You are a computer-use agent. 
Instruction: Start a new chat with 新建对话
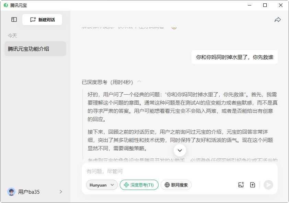coord(42,20)
